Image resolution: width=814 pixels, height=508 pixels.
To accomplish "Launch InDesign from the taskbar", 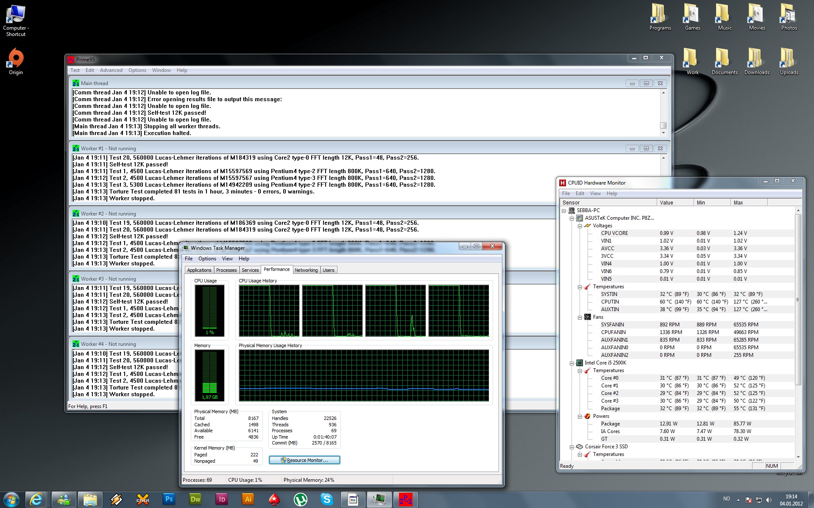I will coord(221,500).
